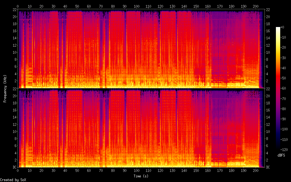
Task: Click the '-60' color scale label
Action: pos(283,88)
